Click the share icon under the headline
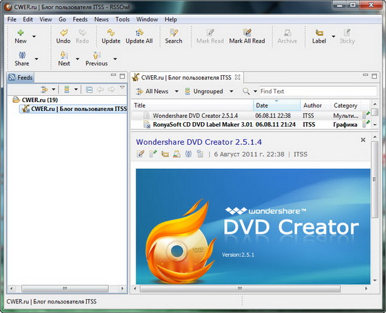The image size is (386, 313). tap(188, 154)
